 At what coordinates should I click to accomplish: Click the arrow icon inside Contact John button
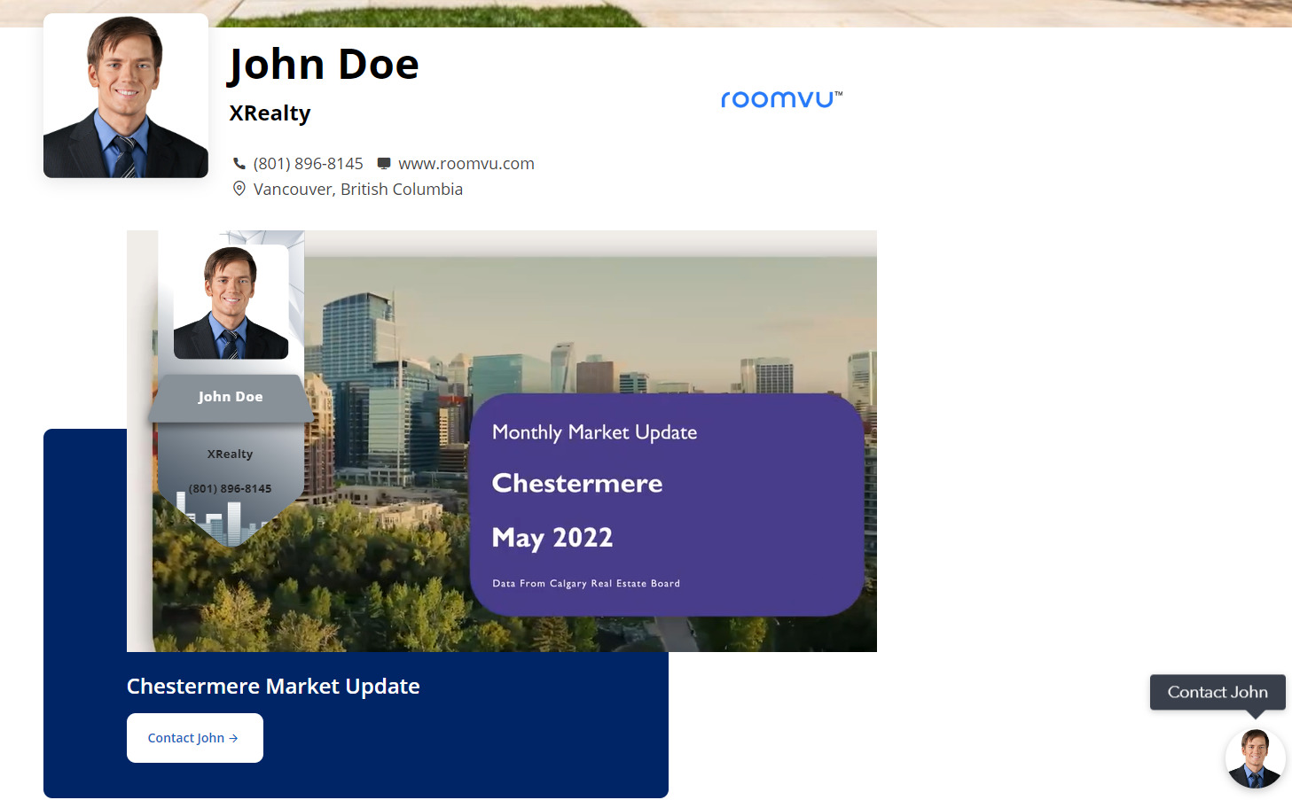coord(233,737)
